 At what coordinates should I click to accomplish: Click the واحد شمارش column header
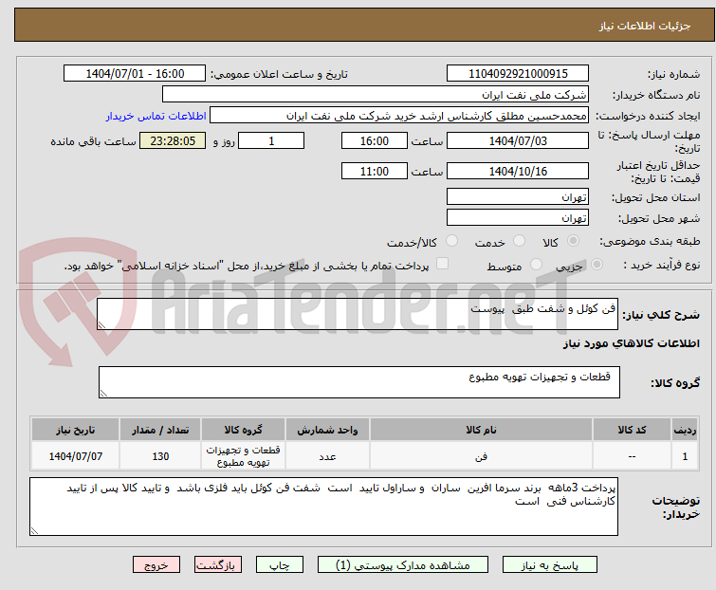point(327,430)
